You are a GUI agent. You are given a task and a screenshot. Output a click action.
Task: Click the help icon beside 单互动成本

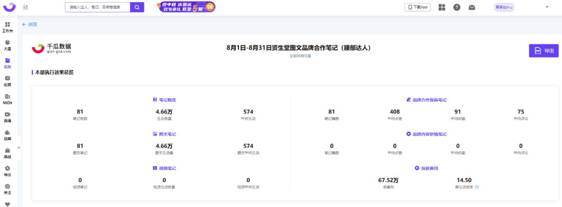477,187
